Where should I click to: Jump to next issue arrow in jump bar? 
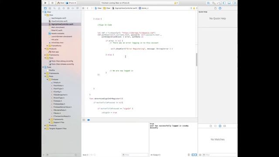click(197, 8)
